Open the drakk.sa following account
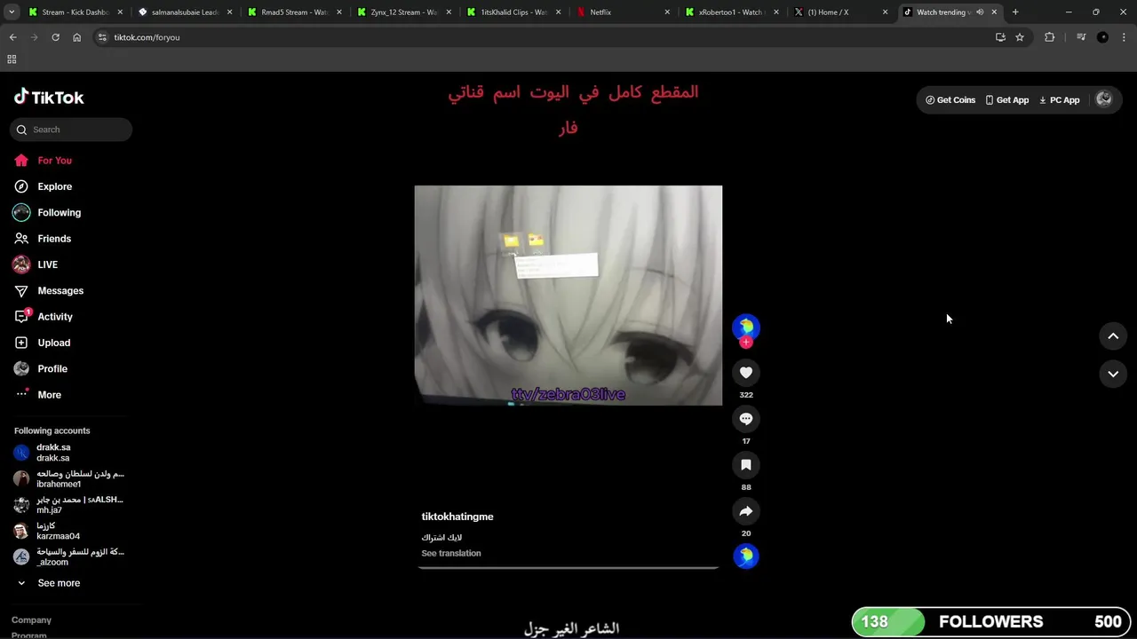Screen dimensions: 1137x639 pos(71,453)
